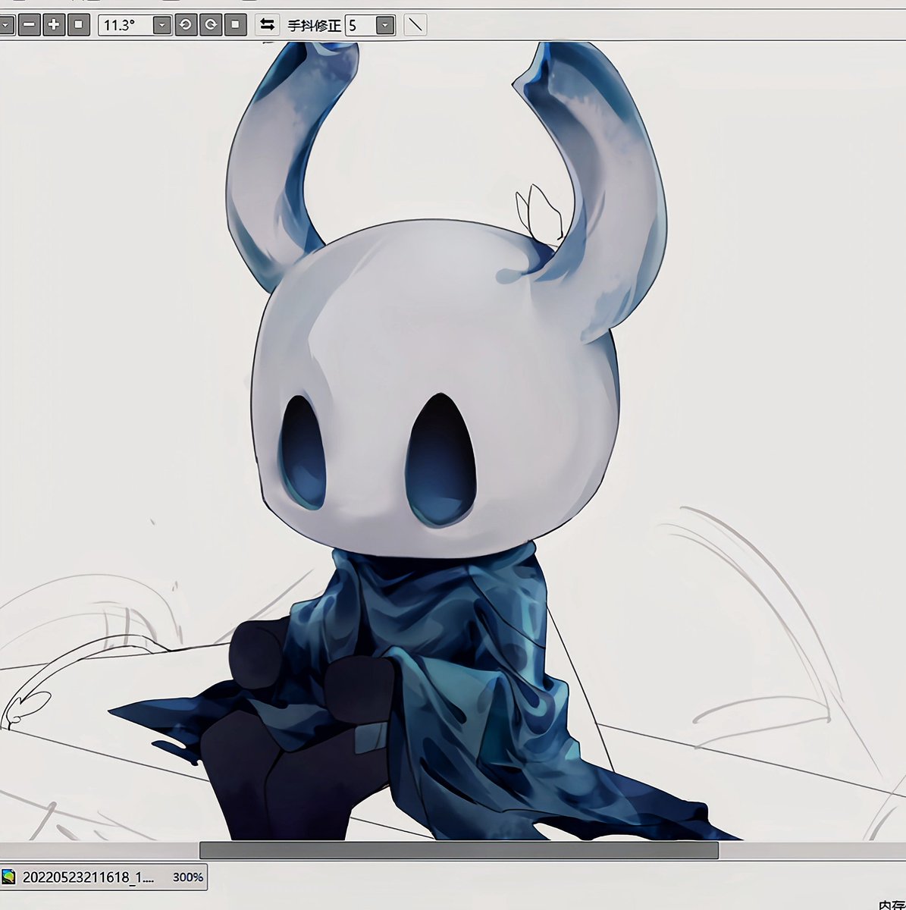The height and width of the screenshot is (910, 906).
Task: Click the stabilizer value 5 field
Action: coord(361,26)
